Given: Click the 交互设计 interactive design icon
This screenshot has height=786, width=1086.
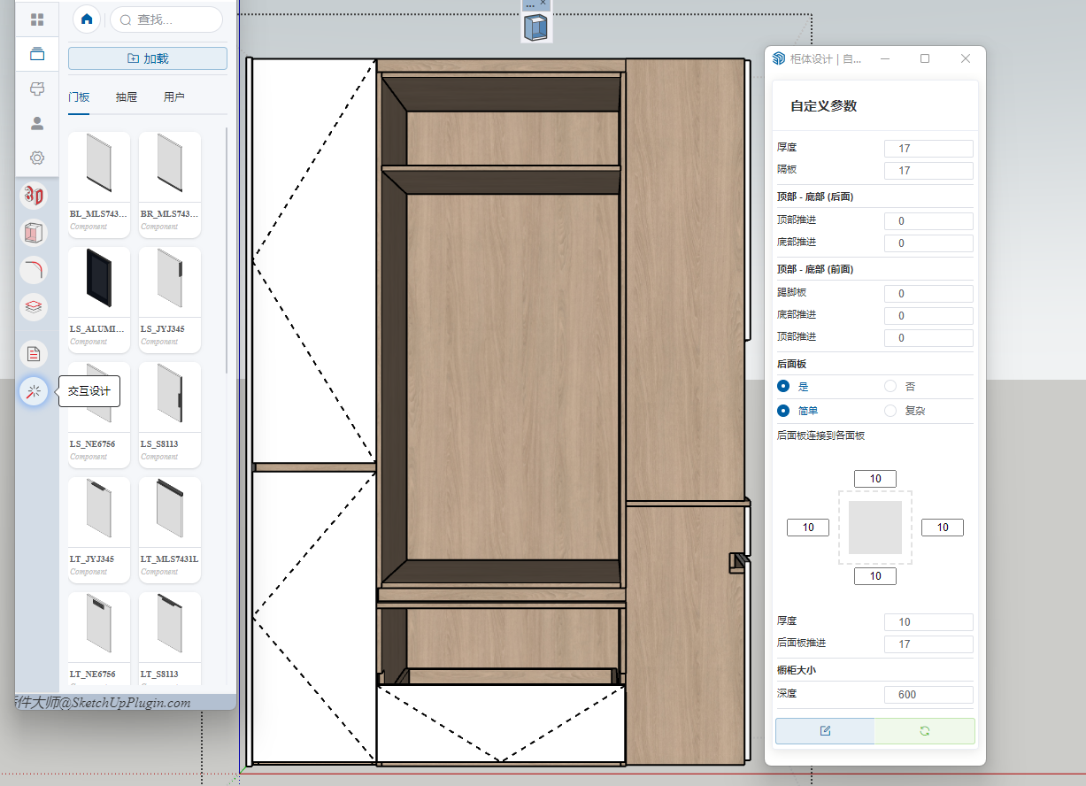Looking at the screenshot, I should point(34,391).
